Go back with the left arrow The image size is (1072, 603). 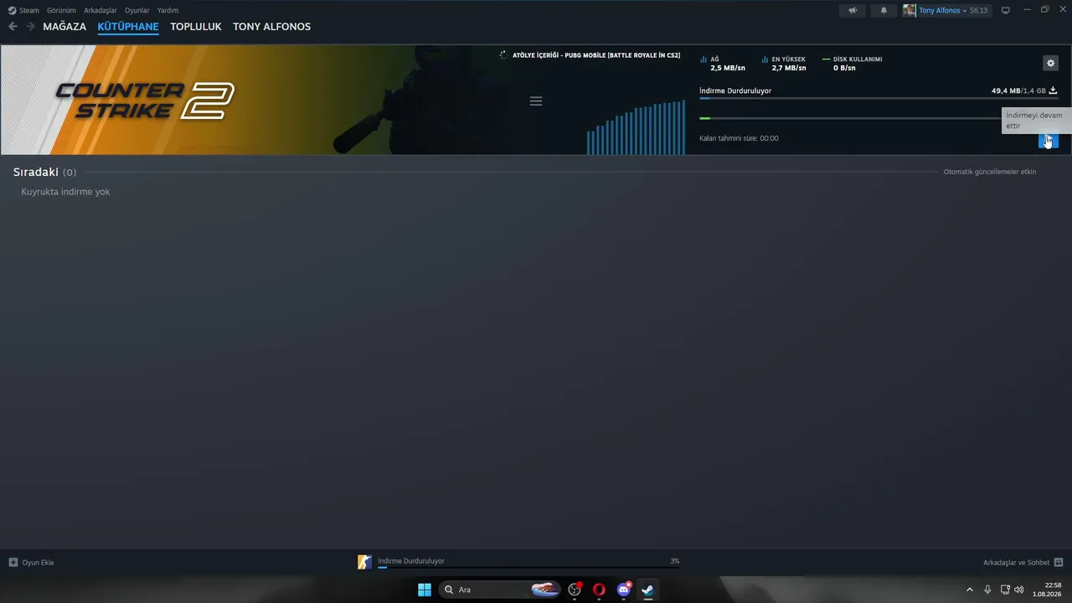coord(13,27)
